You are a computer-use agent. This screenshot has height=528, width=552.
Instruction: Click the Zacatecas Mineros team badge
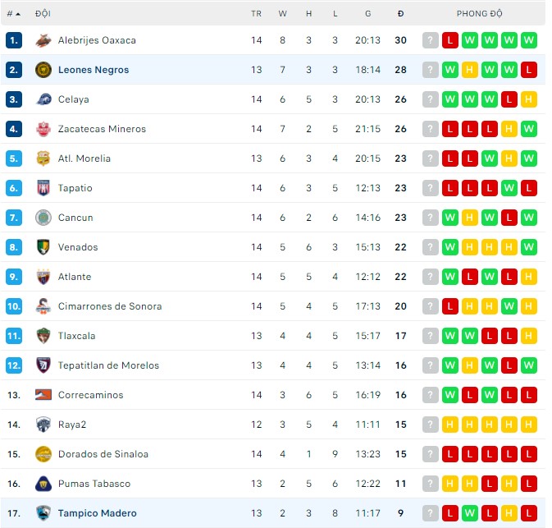coord(43,129)
